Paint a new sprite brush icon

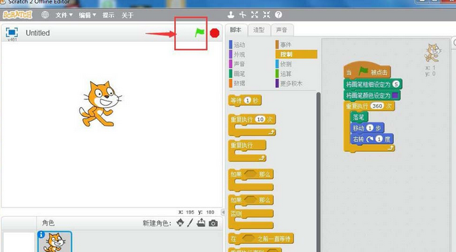pyautogui.click(x=190, y=223)
